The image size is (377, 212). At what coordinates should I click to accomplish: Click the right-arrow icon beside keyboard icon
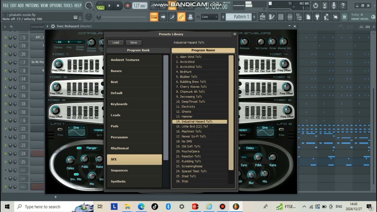pyautogui.click(x=163, y=17)
